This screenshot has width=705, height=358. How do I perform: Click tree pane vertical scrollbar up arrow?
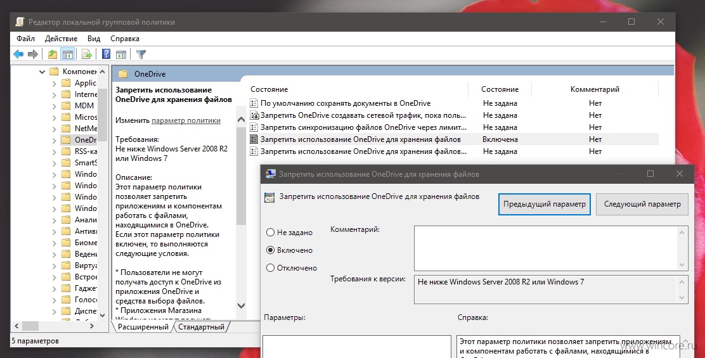click(103, 72)
